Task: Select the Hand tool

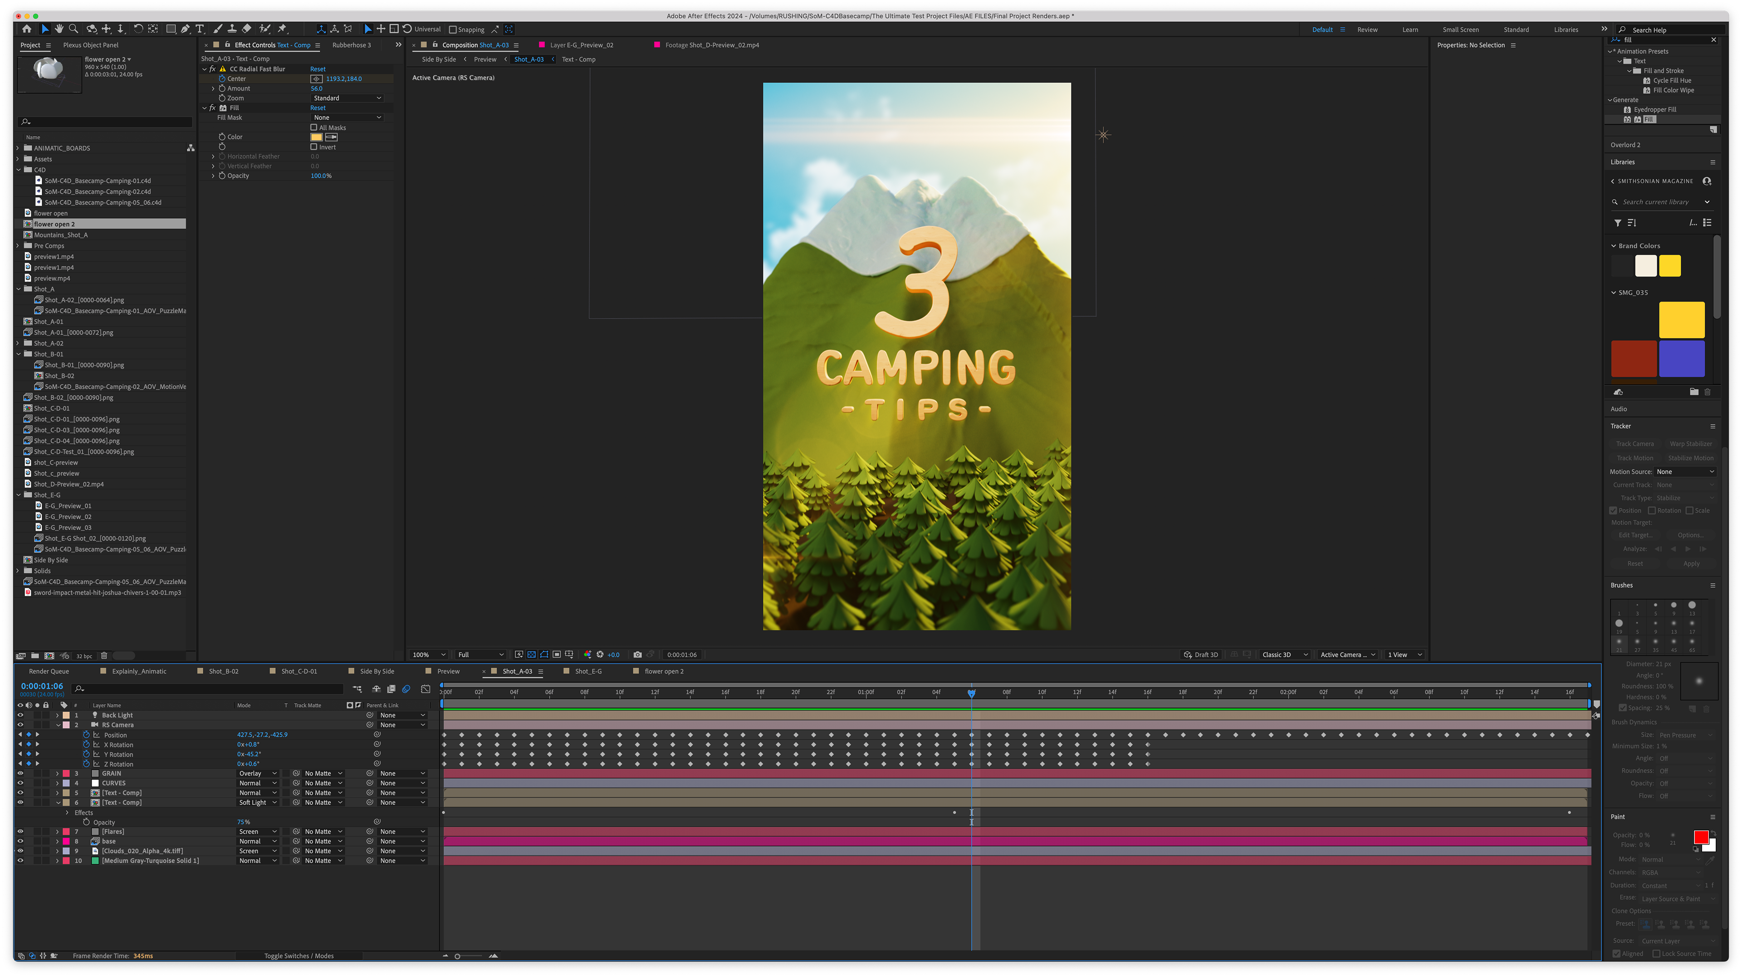Action: click(x=59, y=29)
